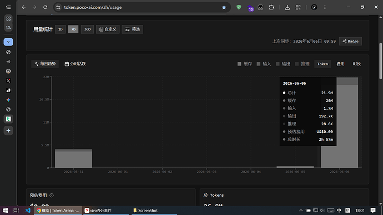The width and height of the screenshot is (383, 215).
Task: Open the 筛选 filter options
Action: [133, 29]
